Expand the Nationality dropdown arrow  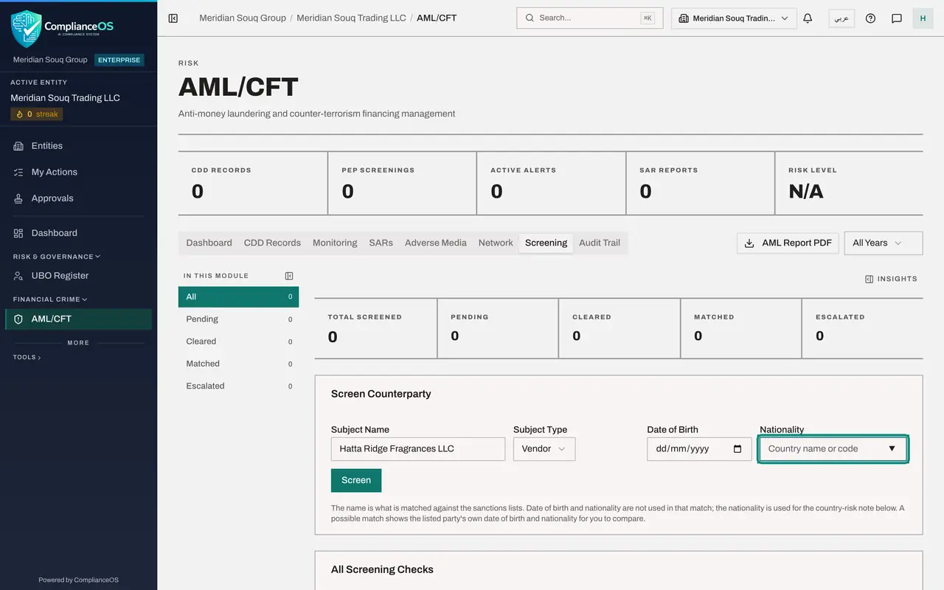pyautogui.click(x=892, y=448)
